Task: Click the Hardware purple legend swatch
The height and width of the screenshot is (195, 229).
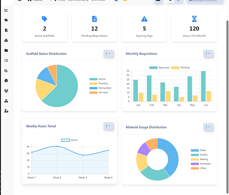Action: pos(195,164)
